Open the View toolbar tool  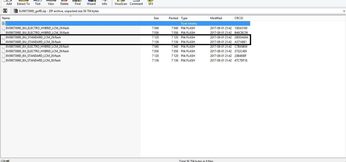[51, 3]
